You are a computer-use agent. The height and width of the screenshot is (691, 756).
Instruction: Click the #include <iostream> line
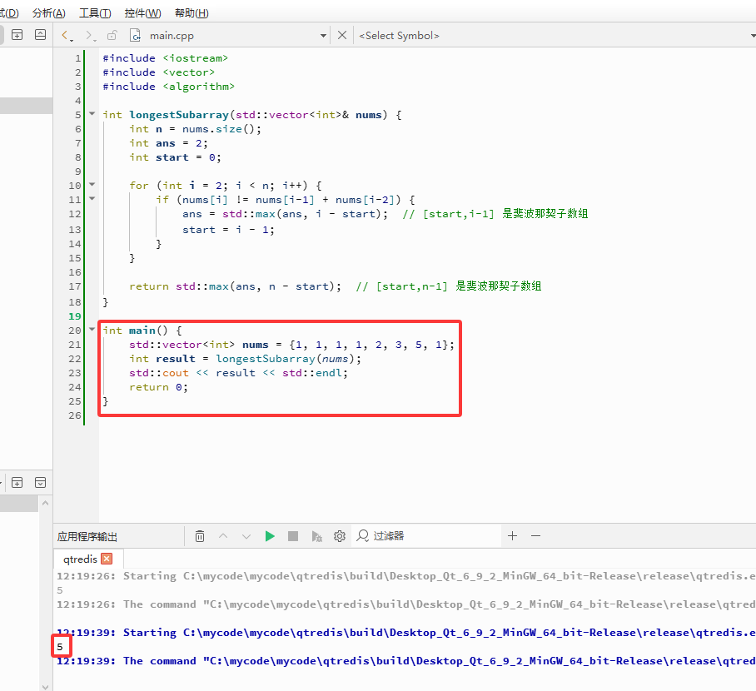[165, 58]
